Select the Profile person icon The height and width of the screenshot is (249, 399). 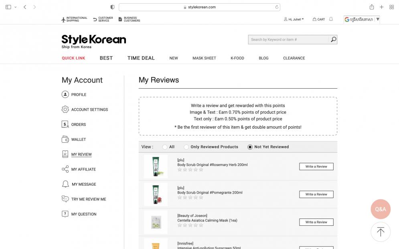pyautogui.click(x=65, y=95)
